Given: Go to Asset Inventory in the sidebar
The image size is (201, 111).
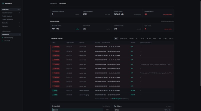Looking at the screenshot, I should pyautogui.click(x=11, y=13).
